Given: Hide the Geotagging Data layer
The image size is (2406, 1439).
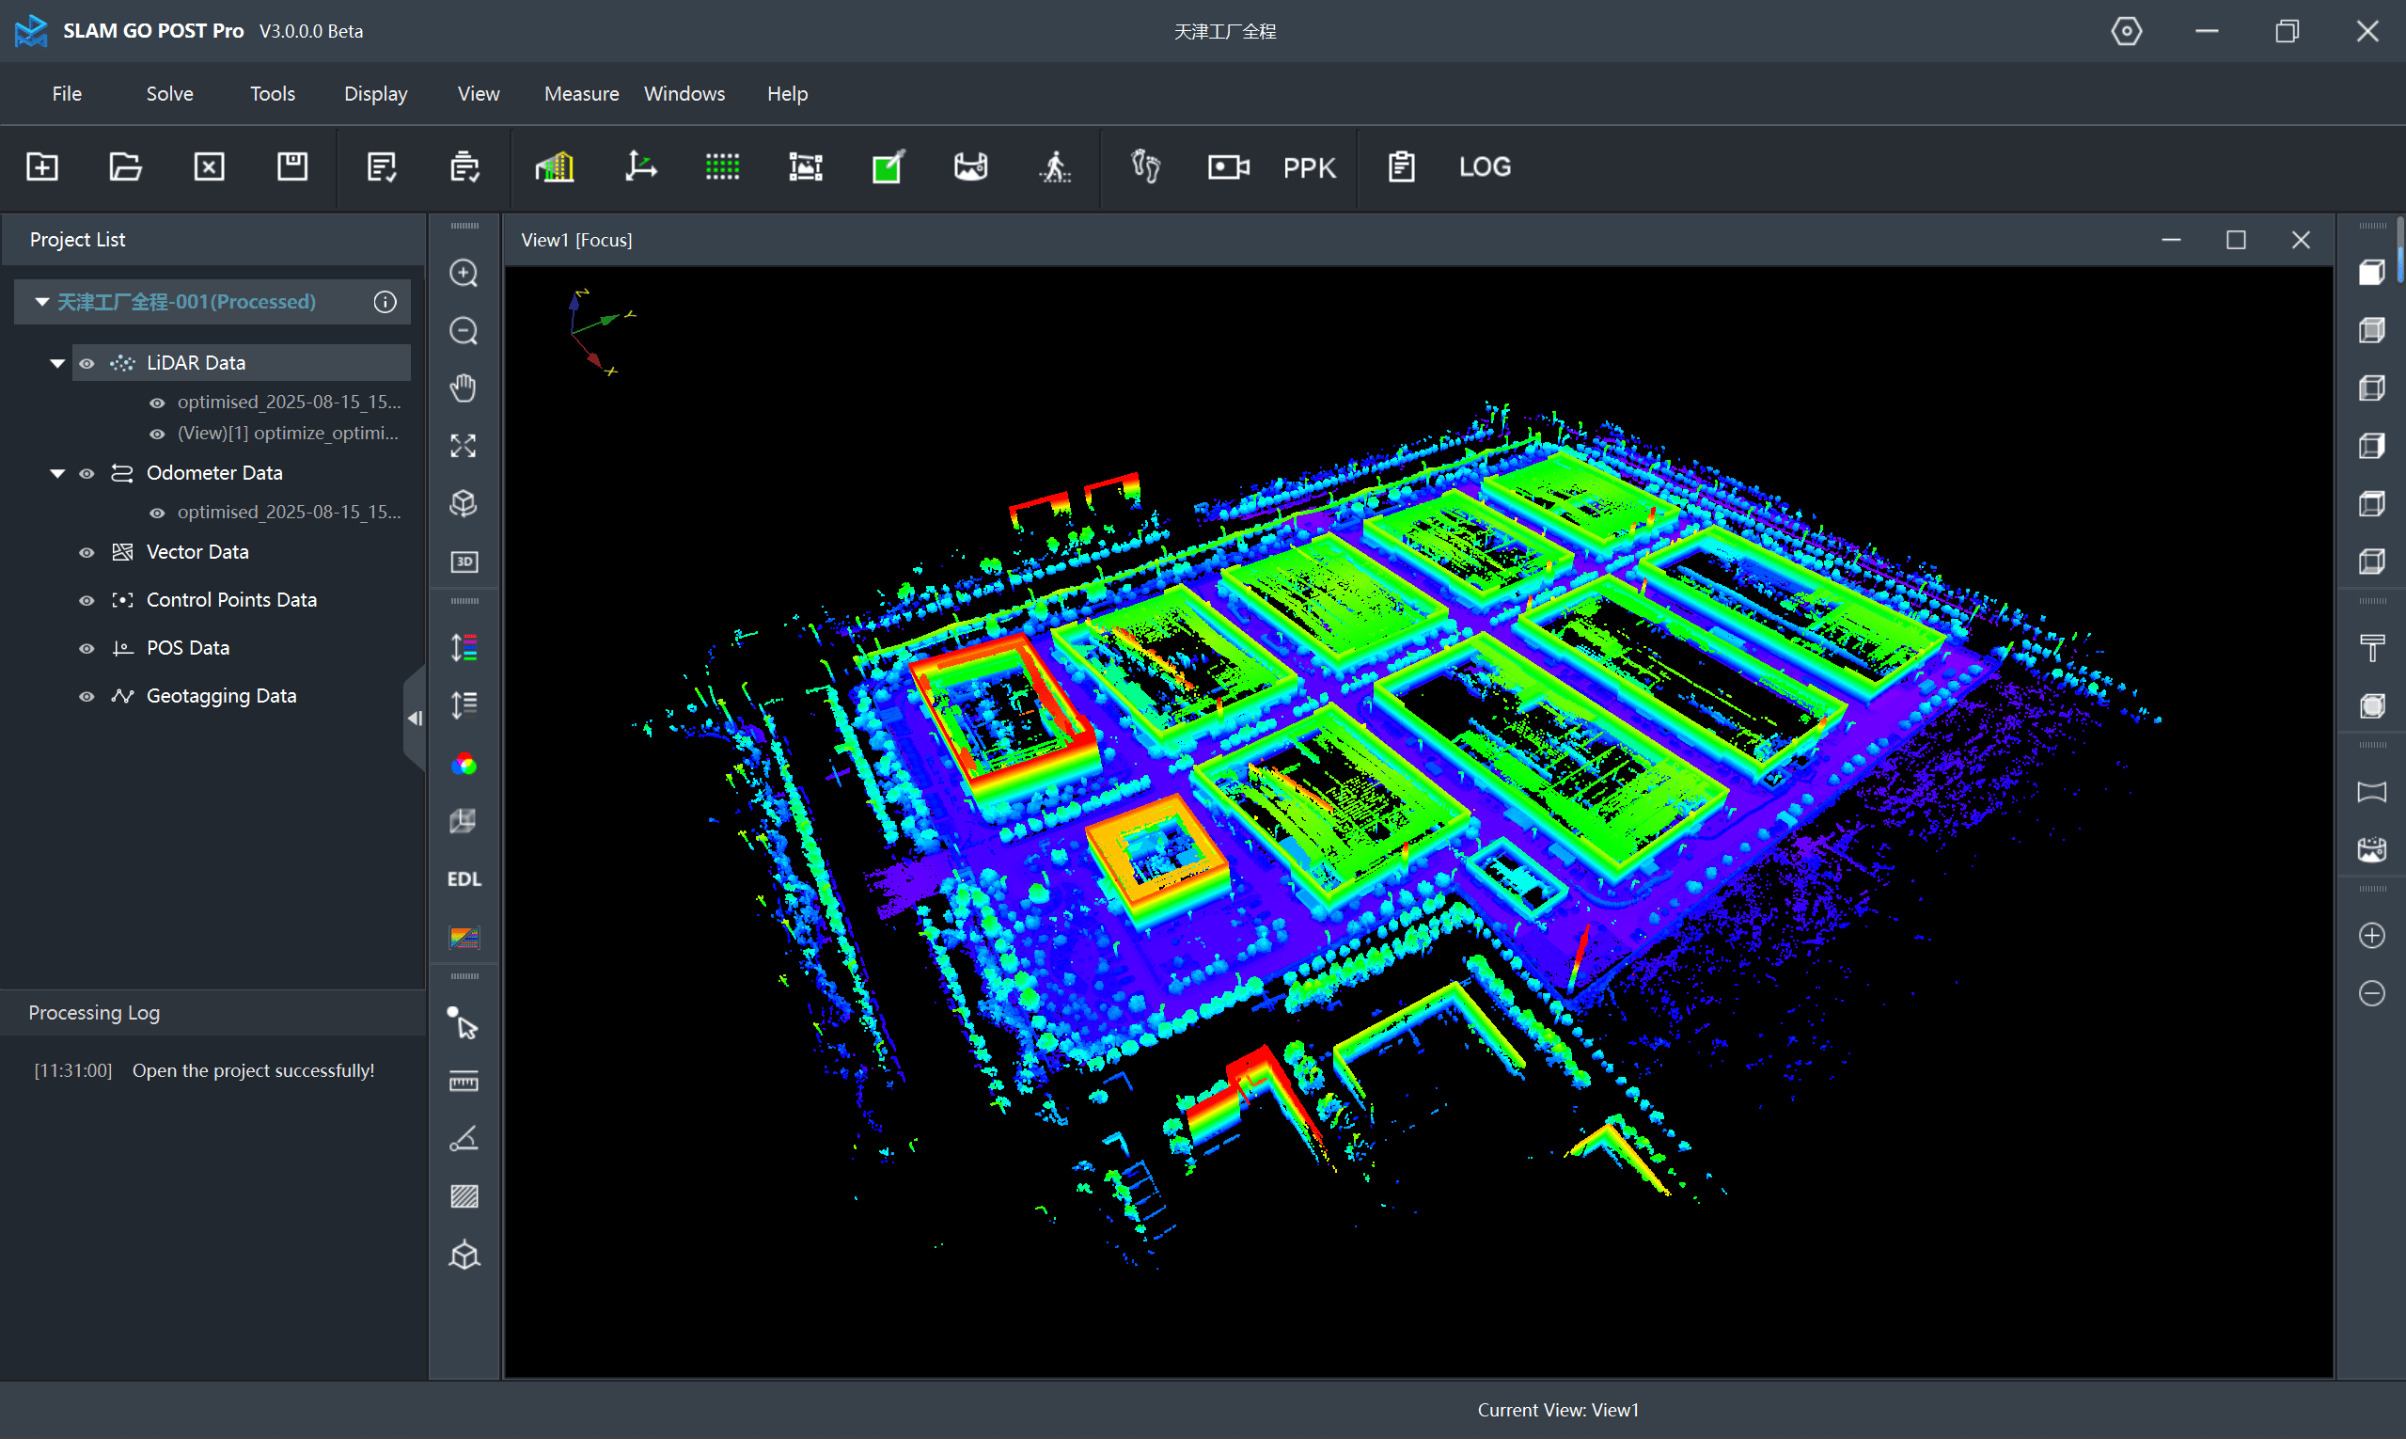Looking at the screenshot, I should pos(87,696).
